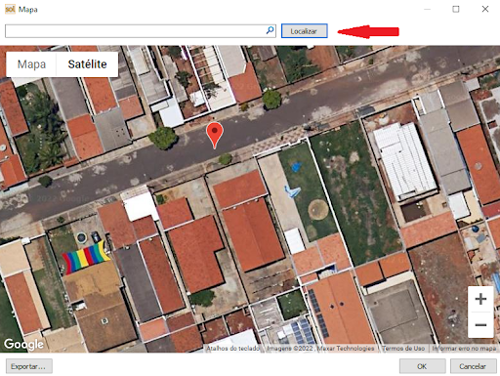The width and height of the screenshot is (500, 376).
Task: Open Termos de Uso link
Action: coord(403,349)
